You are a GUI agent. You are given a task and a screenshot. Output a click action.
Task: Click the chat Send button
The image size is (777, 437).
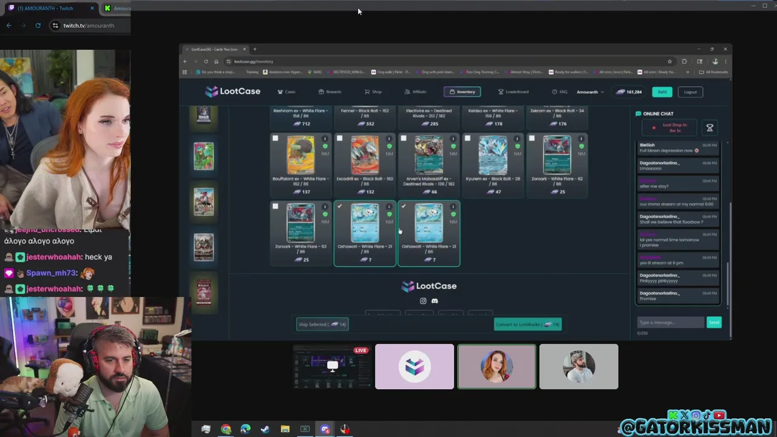714,322
